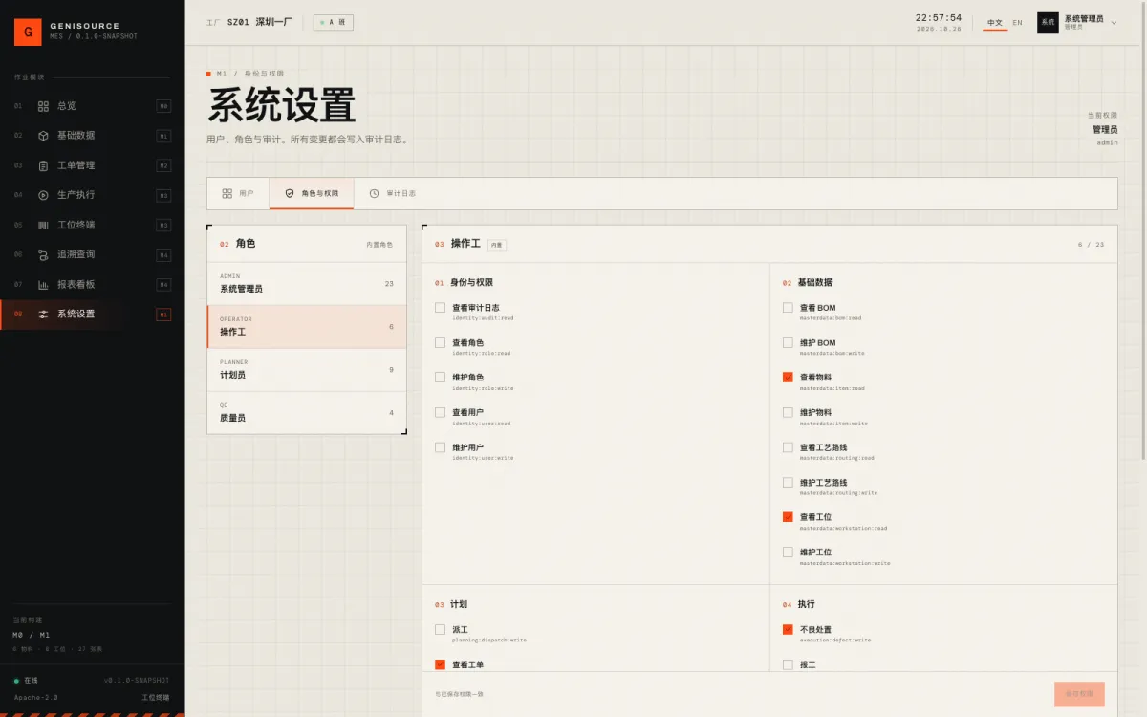Open 追溯查询 via its route icon
The width and height of the screenshot is (1147, 717).
point(43,254)
